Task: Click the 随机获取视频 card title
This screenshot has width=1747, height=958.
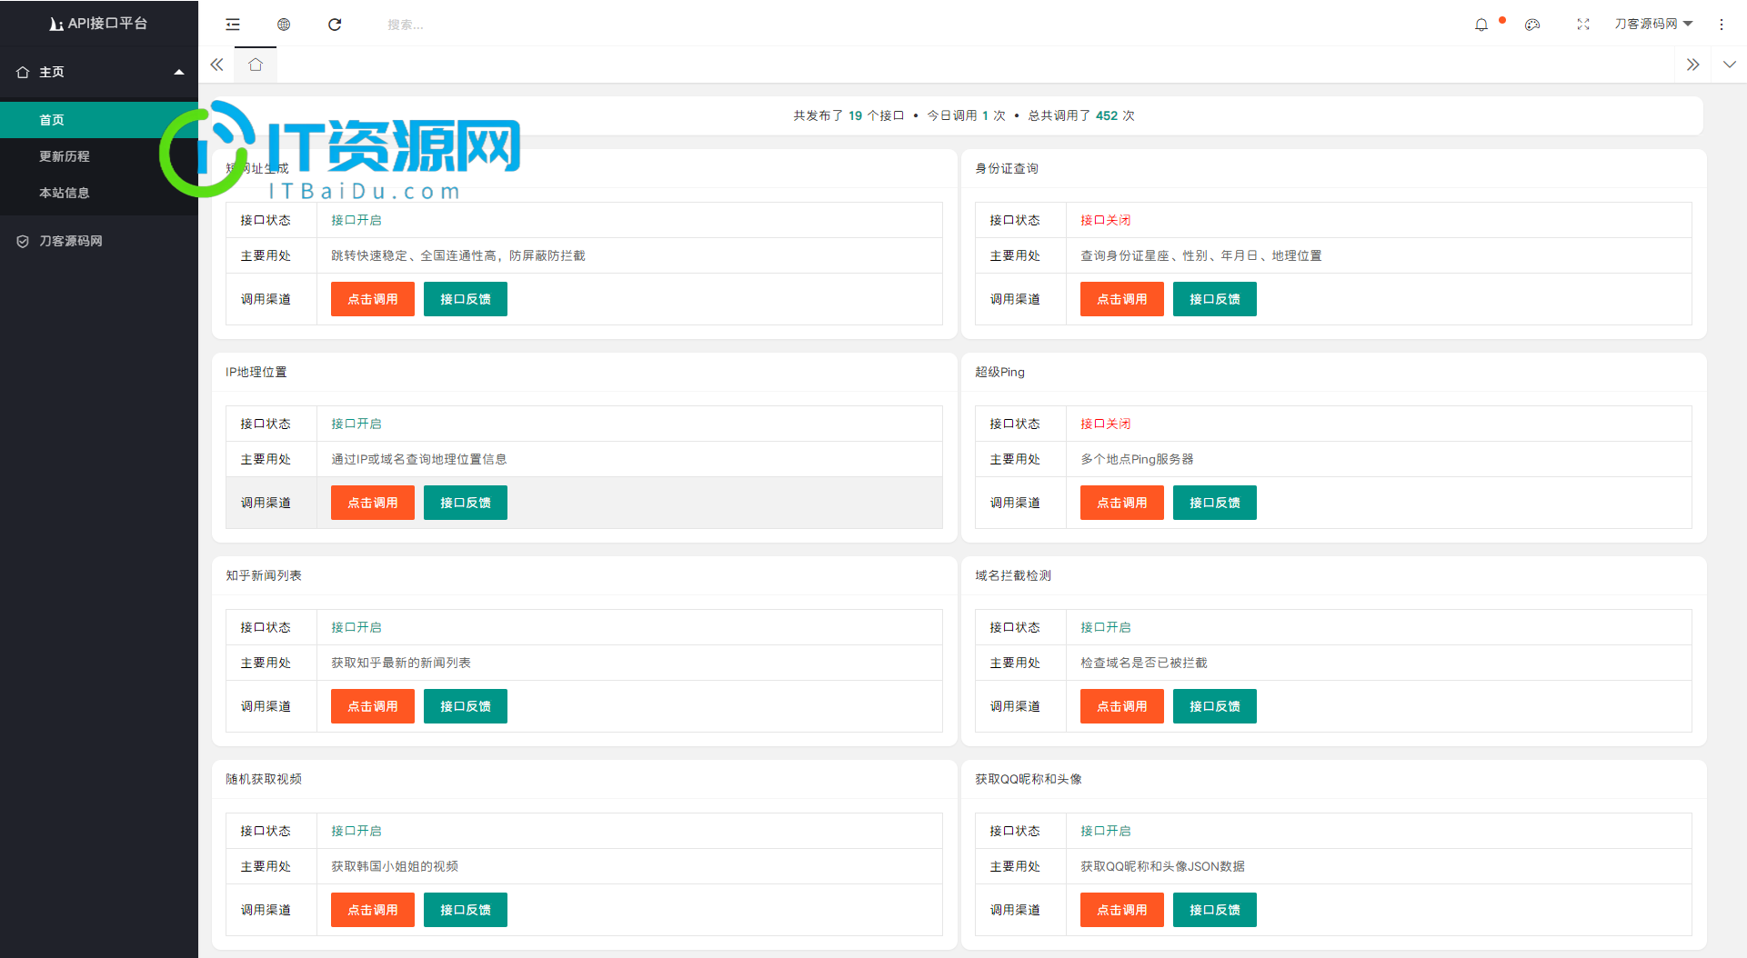Action: click(264, 779)
